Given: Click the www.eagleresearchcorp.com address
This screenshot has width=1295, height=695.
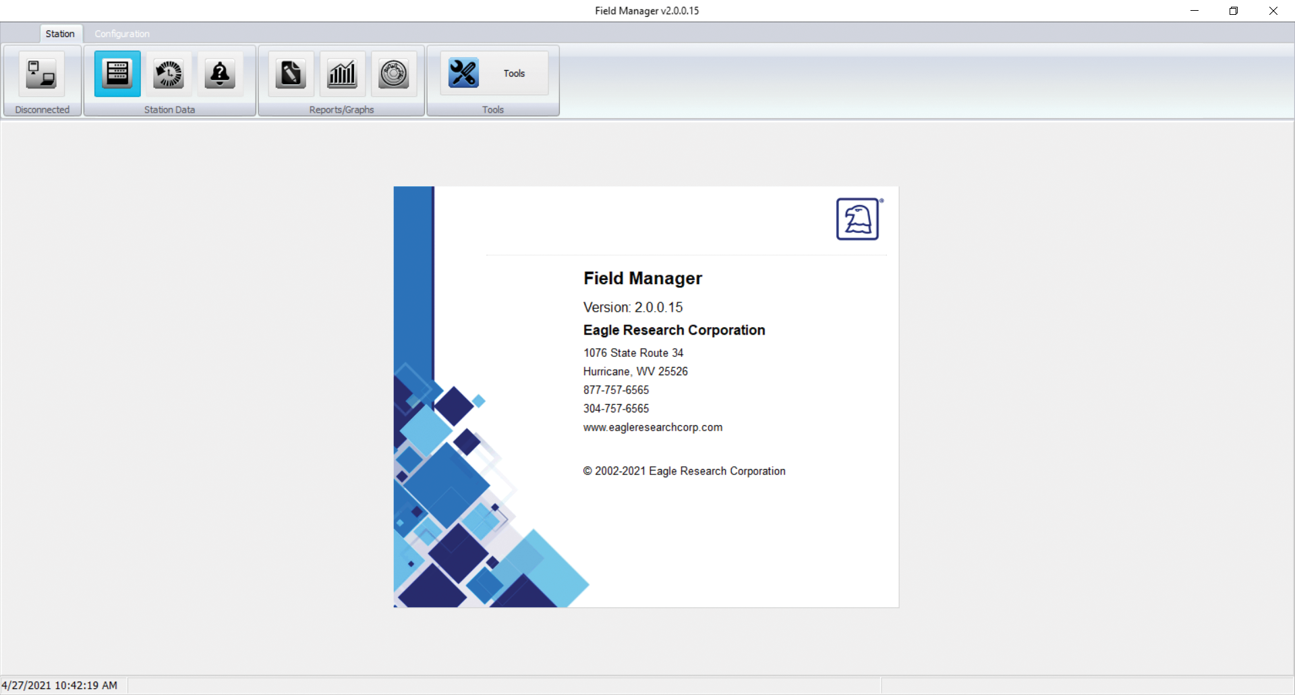Looking at the screenshot, I should click(653, 427).
